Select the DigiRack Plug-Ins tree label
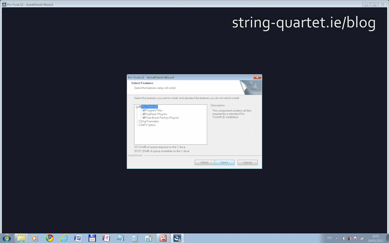Screen dimensions: 389x243 pos(156,114)
